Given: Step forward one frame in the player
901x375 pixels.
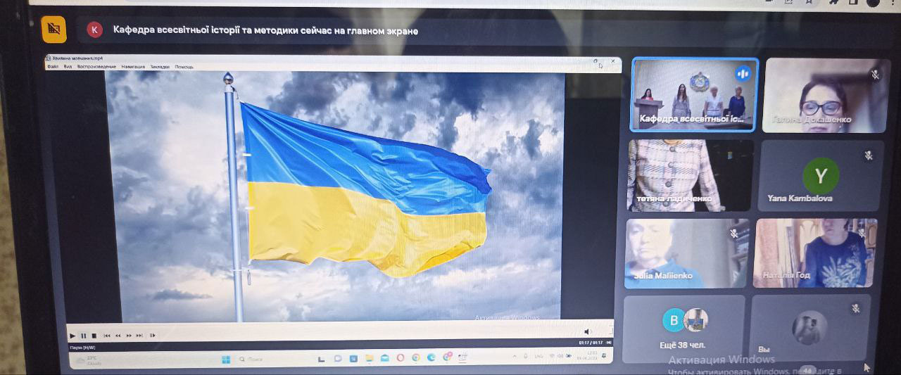Looking at the screenshot, I should point(153,336).
